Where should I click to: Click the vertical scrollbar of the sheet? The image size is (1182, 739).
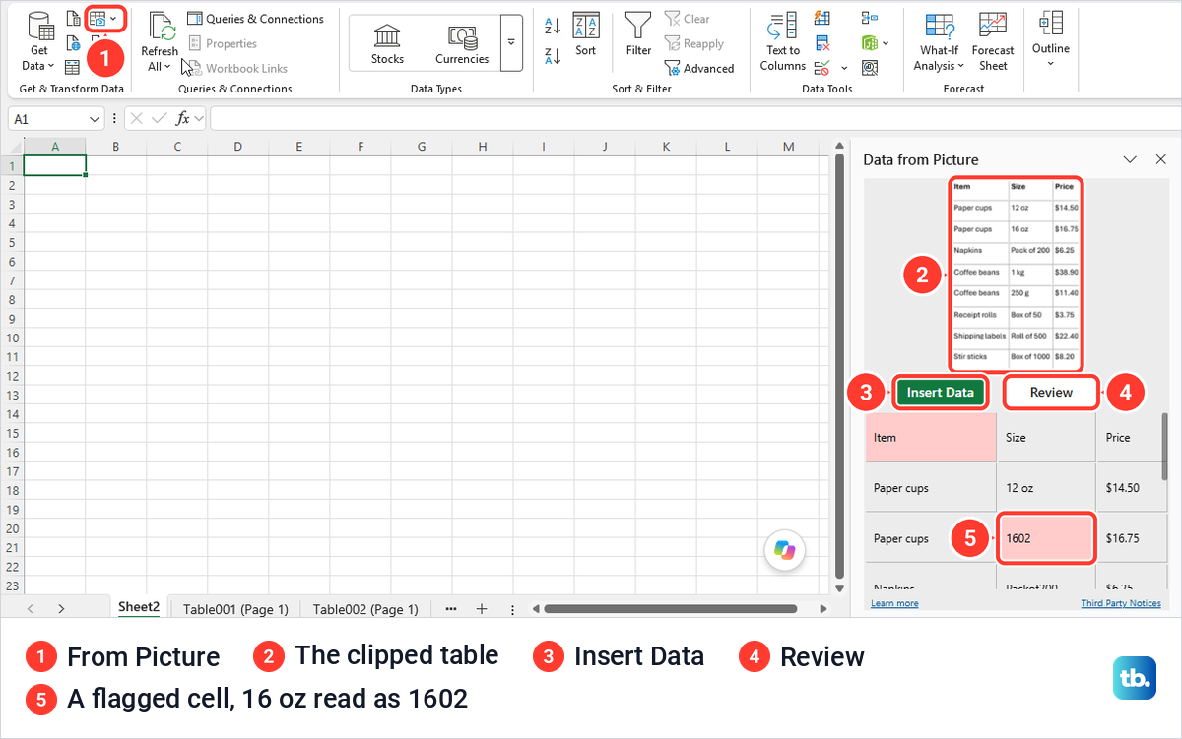[839, 364]
